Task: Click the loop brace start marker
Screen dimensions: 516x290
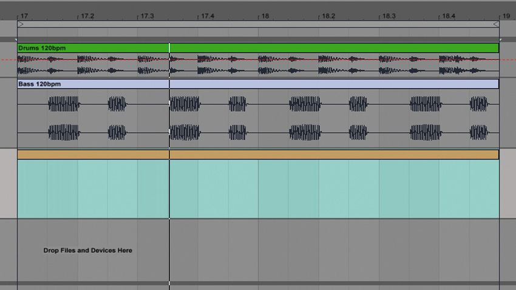Action: [x=21, y=24]
